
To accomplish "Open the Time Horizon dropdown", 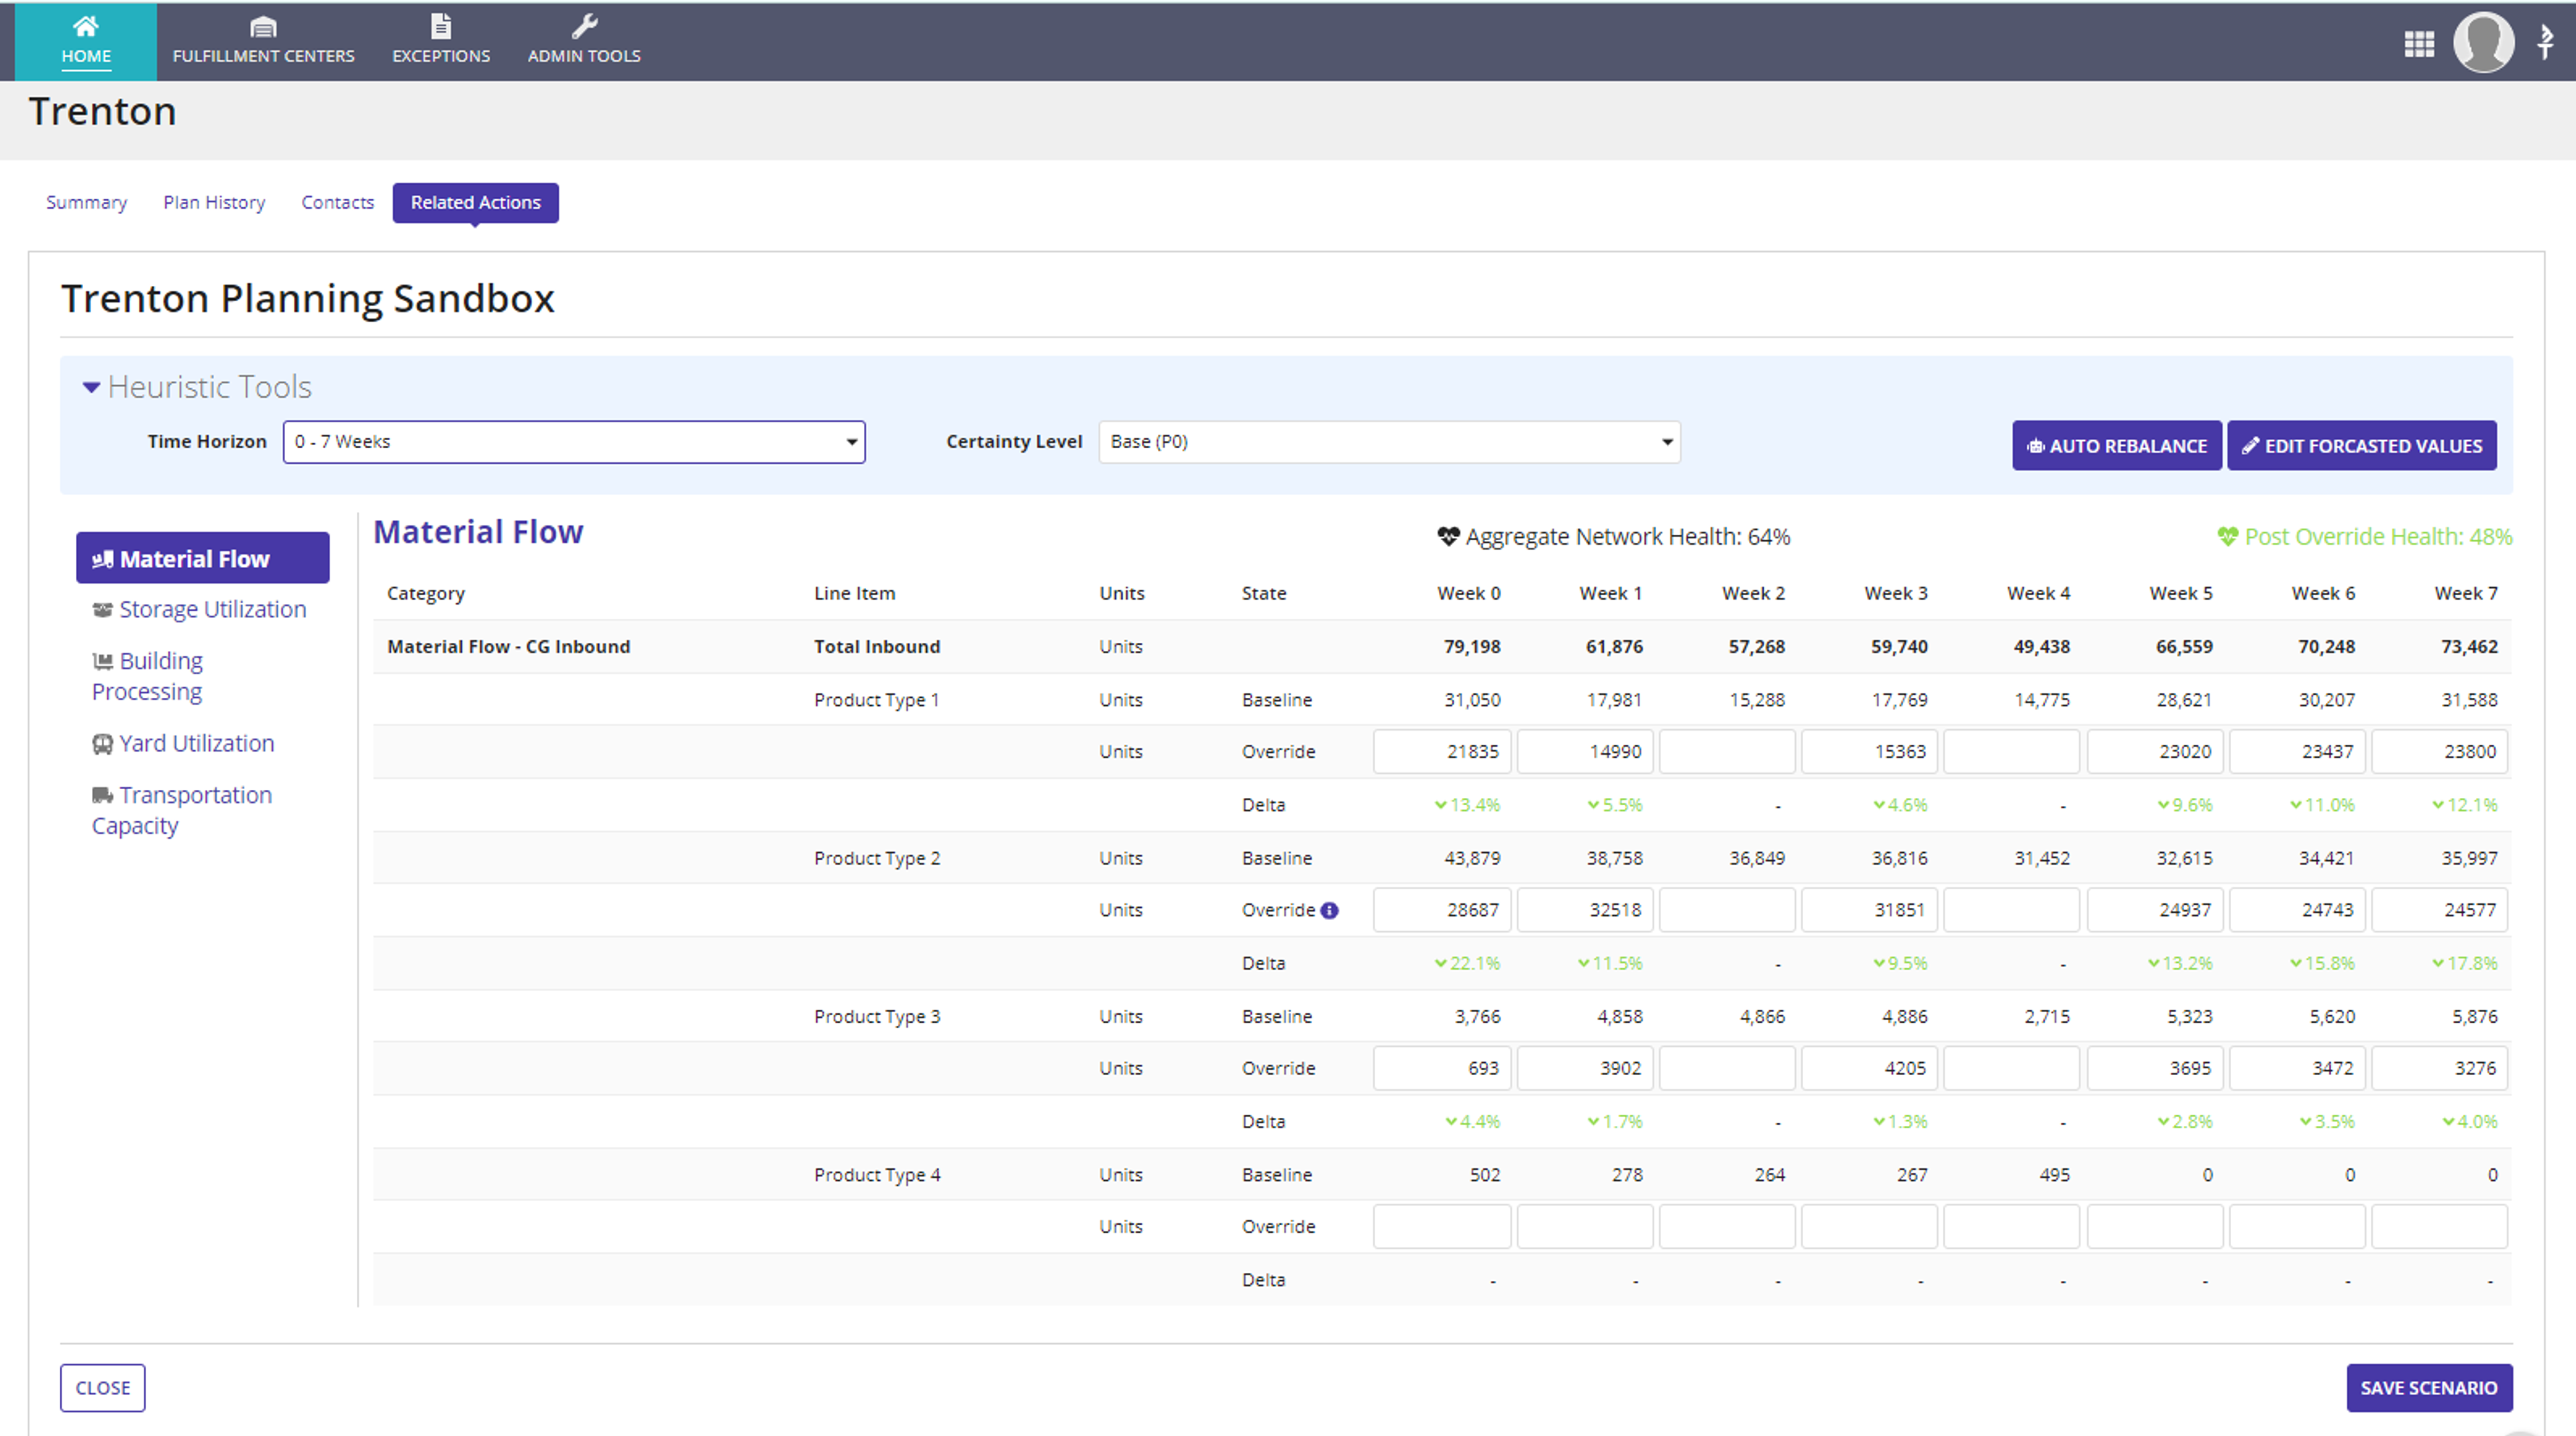I will [x=574, y=442].
